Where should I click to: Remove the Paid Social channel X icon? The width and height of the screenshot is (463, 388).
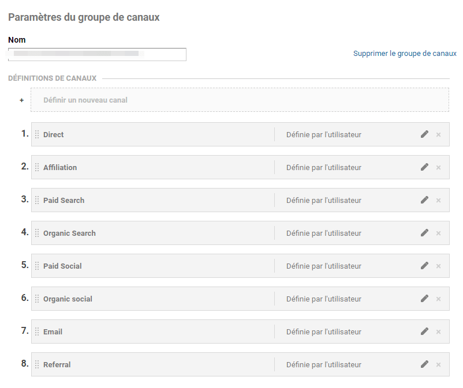click(439, 266)
